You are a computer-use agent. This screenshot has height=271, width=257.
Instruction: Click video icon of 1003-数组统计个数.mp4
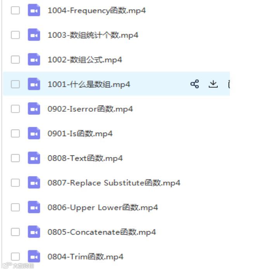(34, 35)
